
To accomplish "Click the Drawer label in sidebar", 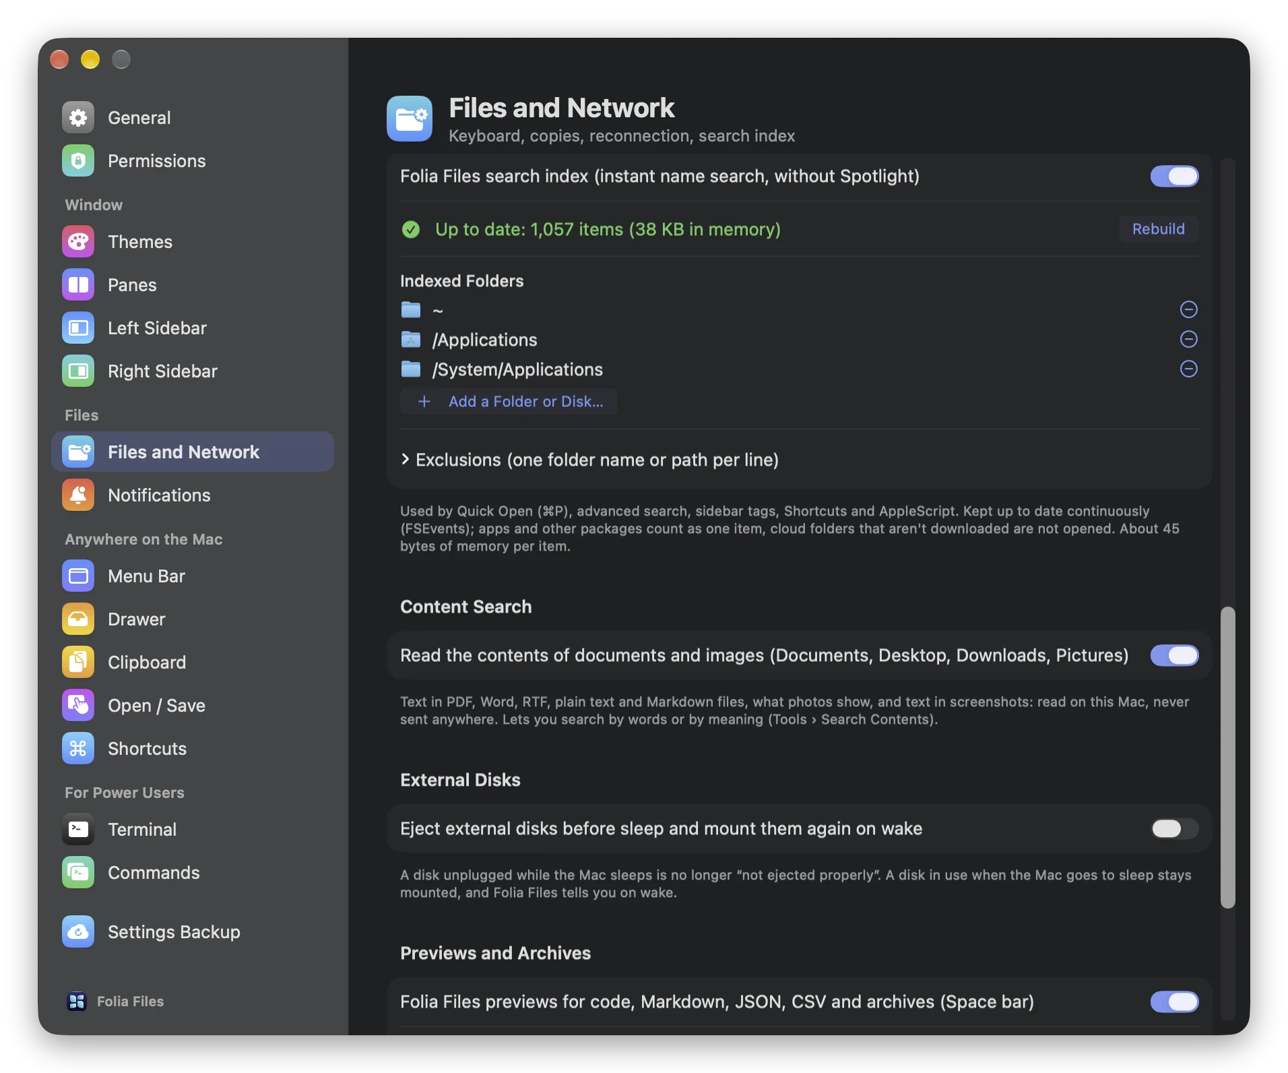I will click(137, 620).
